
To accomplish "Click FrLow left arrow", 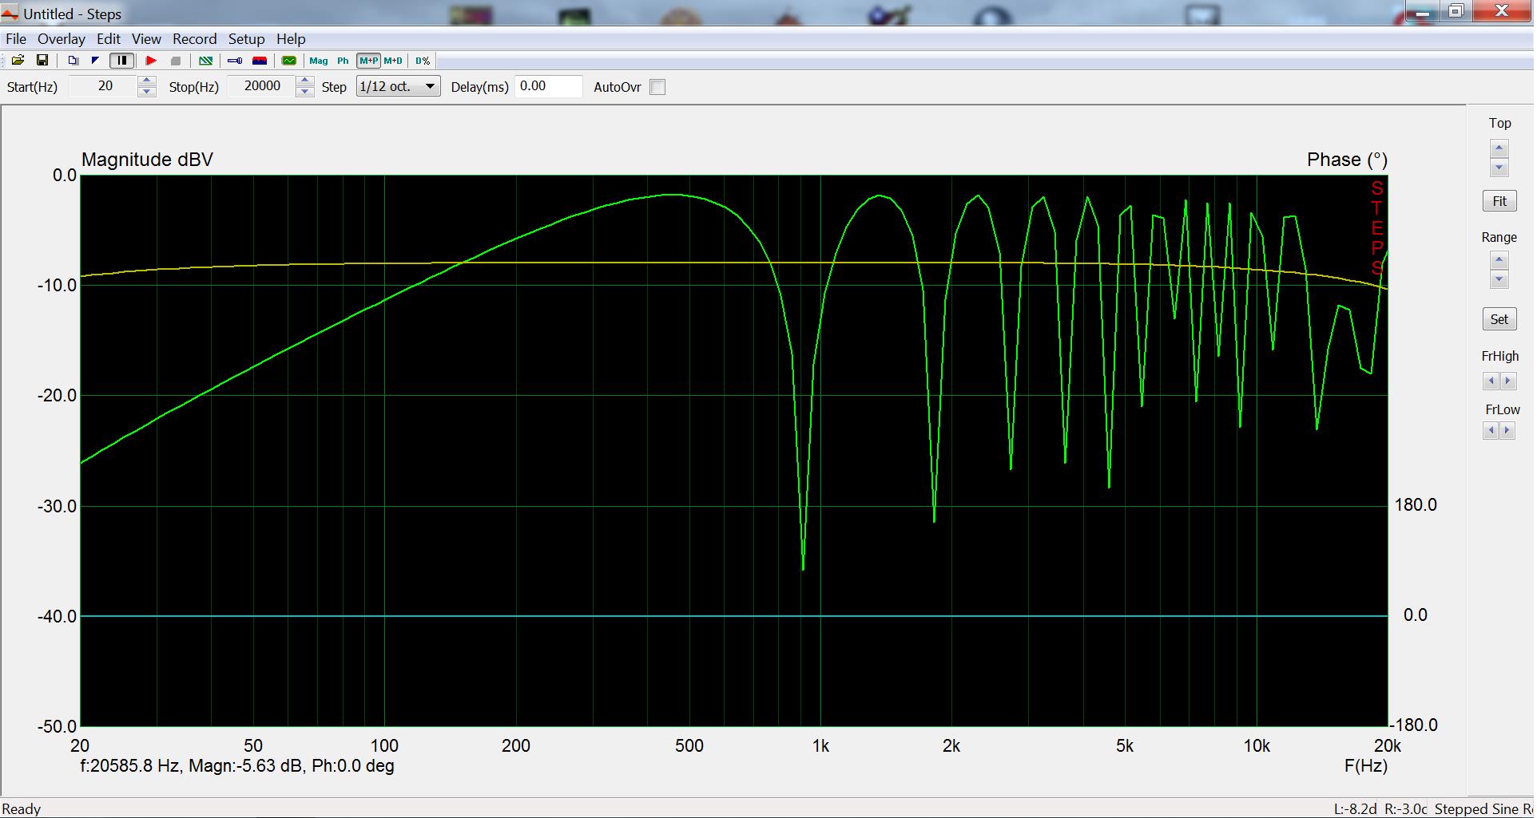I will (1491, 431).
